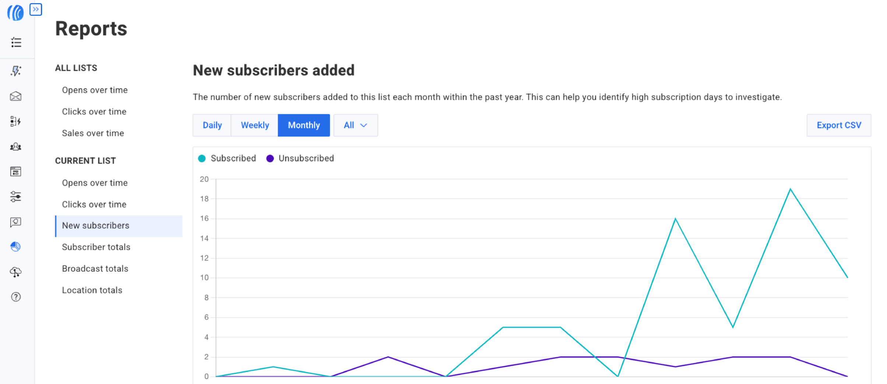Image resolution: width=887 pixels, height=384 pixels.
Task: Open Sales over time under All Lists
Action: click(x=93, y=133)
